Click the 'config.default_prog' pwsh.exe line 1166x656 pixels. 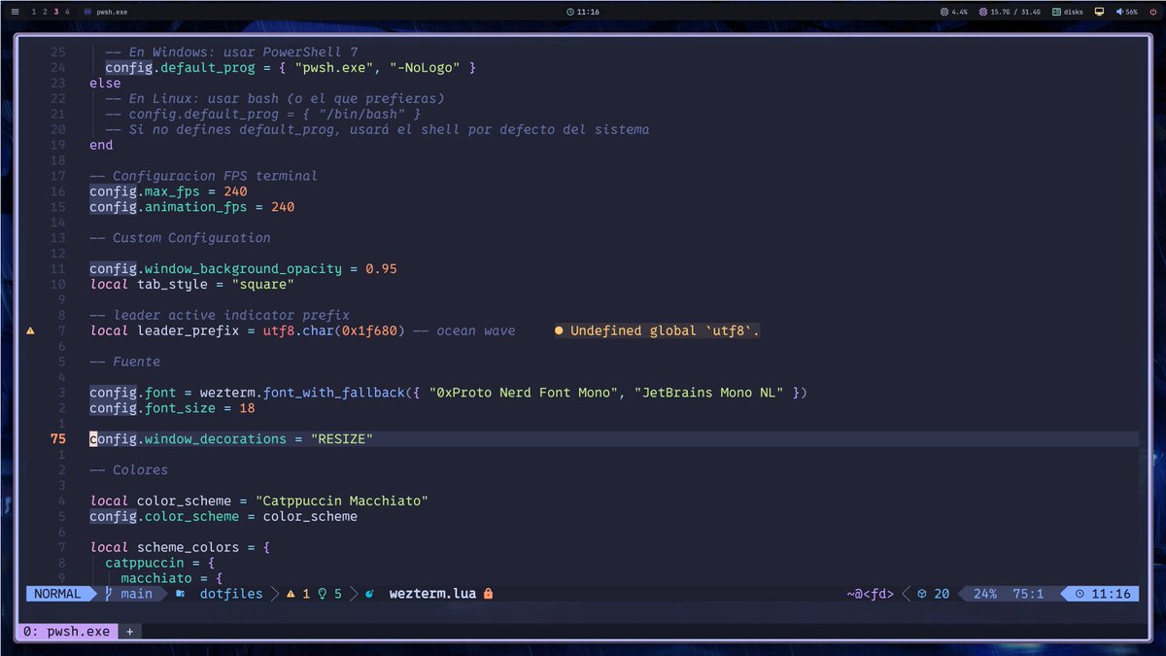tap(291, 68)
